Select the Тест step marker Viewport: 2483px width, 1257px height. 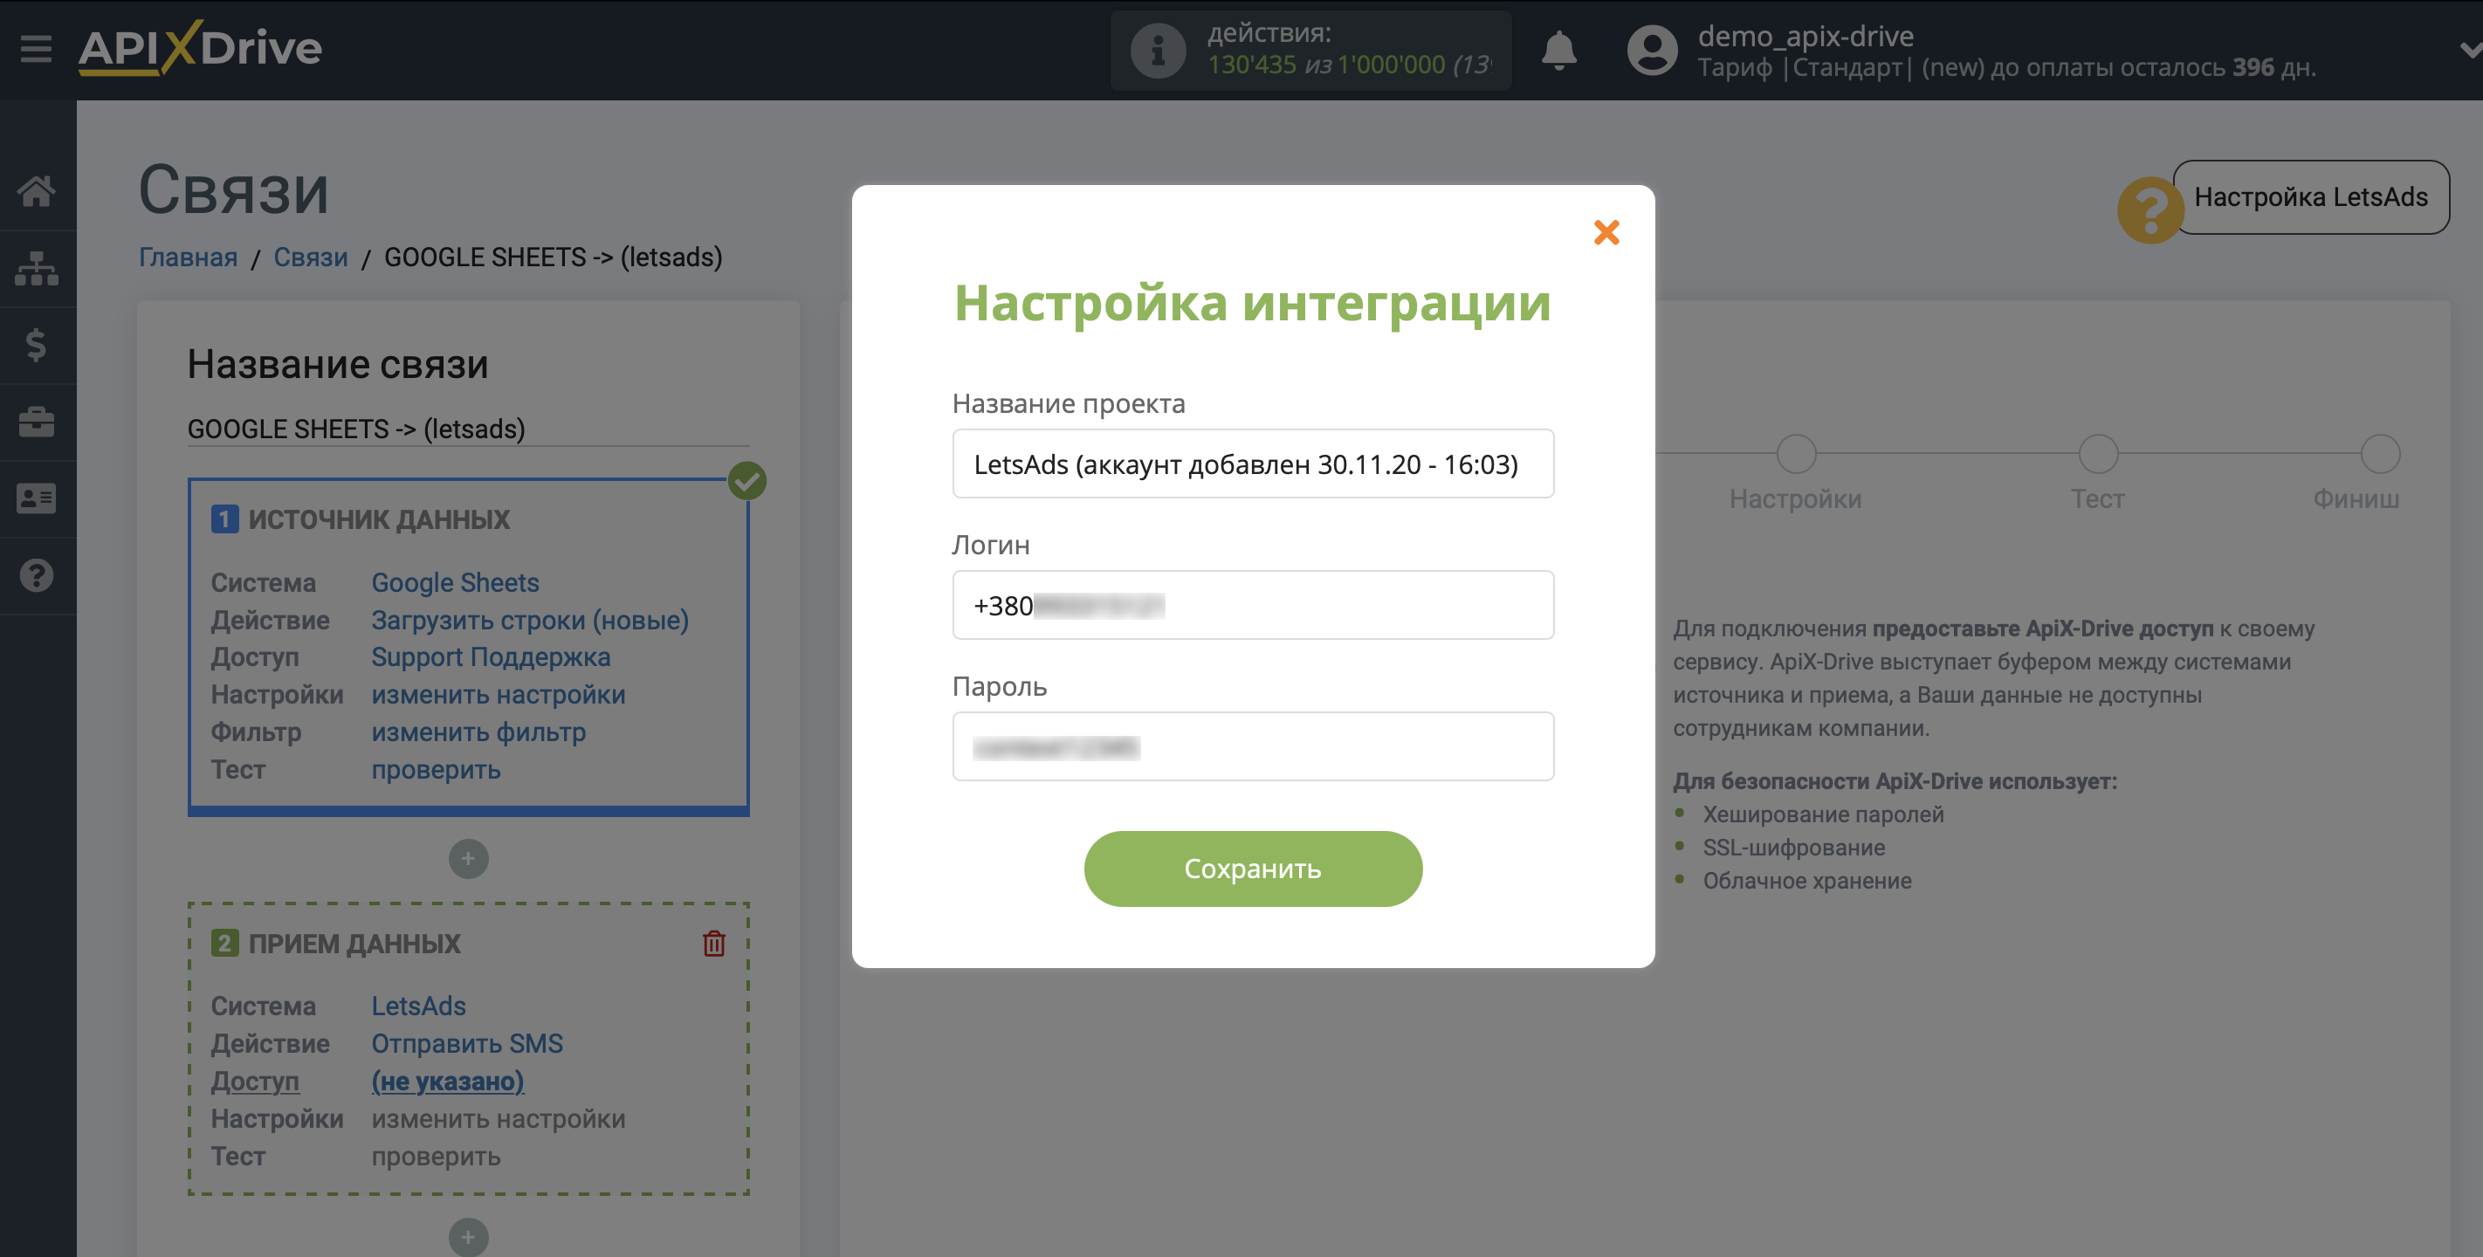coord(2097,454)
